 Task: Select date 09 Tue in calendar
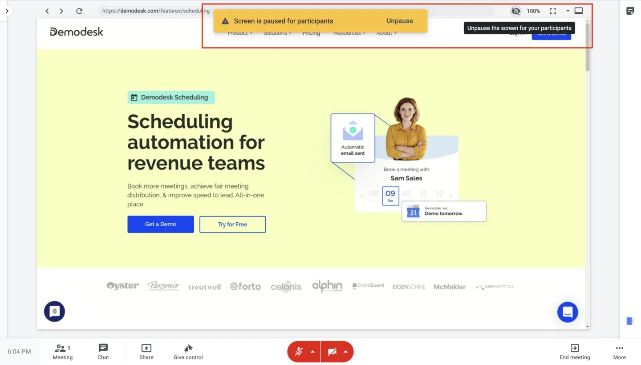pos(390,196)
